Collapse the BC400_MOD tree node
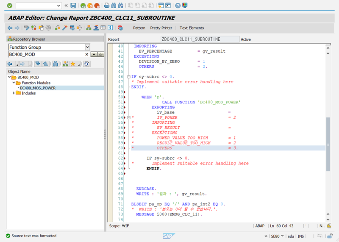 point(9,77)
